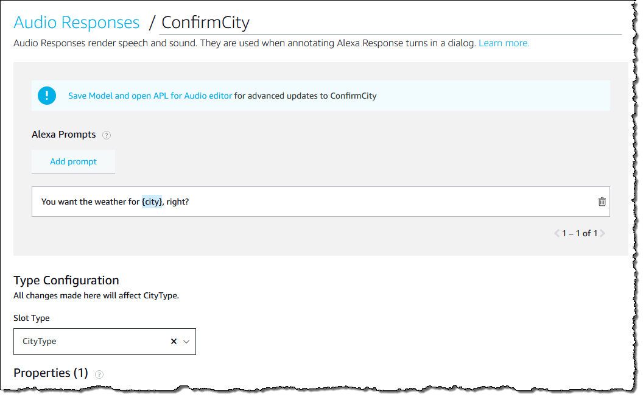Viewport: 643px width, 397px height.
Task: Click the Alexa Prompts label
Action: point(63,134)
